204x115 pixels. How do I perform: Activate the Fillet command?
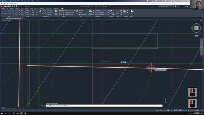[32, 12]
